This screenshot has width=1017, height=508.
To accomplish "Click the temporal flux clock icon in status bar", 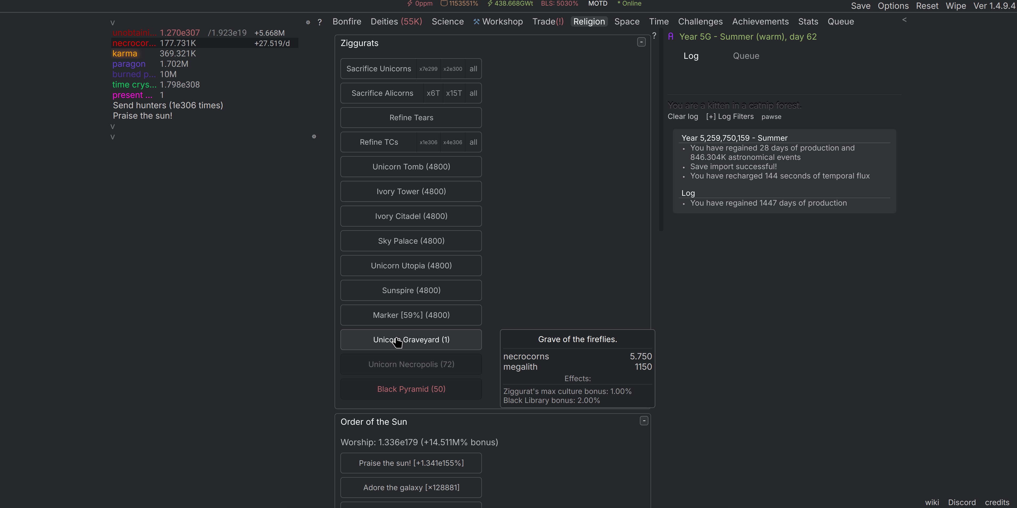I will click(x=444, y=3).
